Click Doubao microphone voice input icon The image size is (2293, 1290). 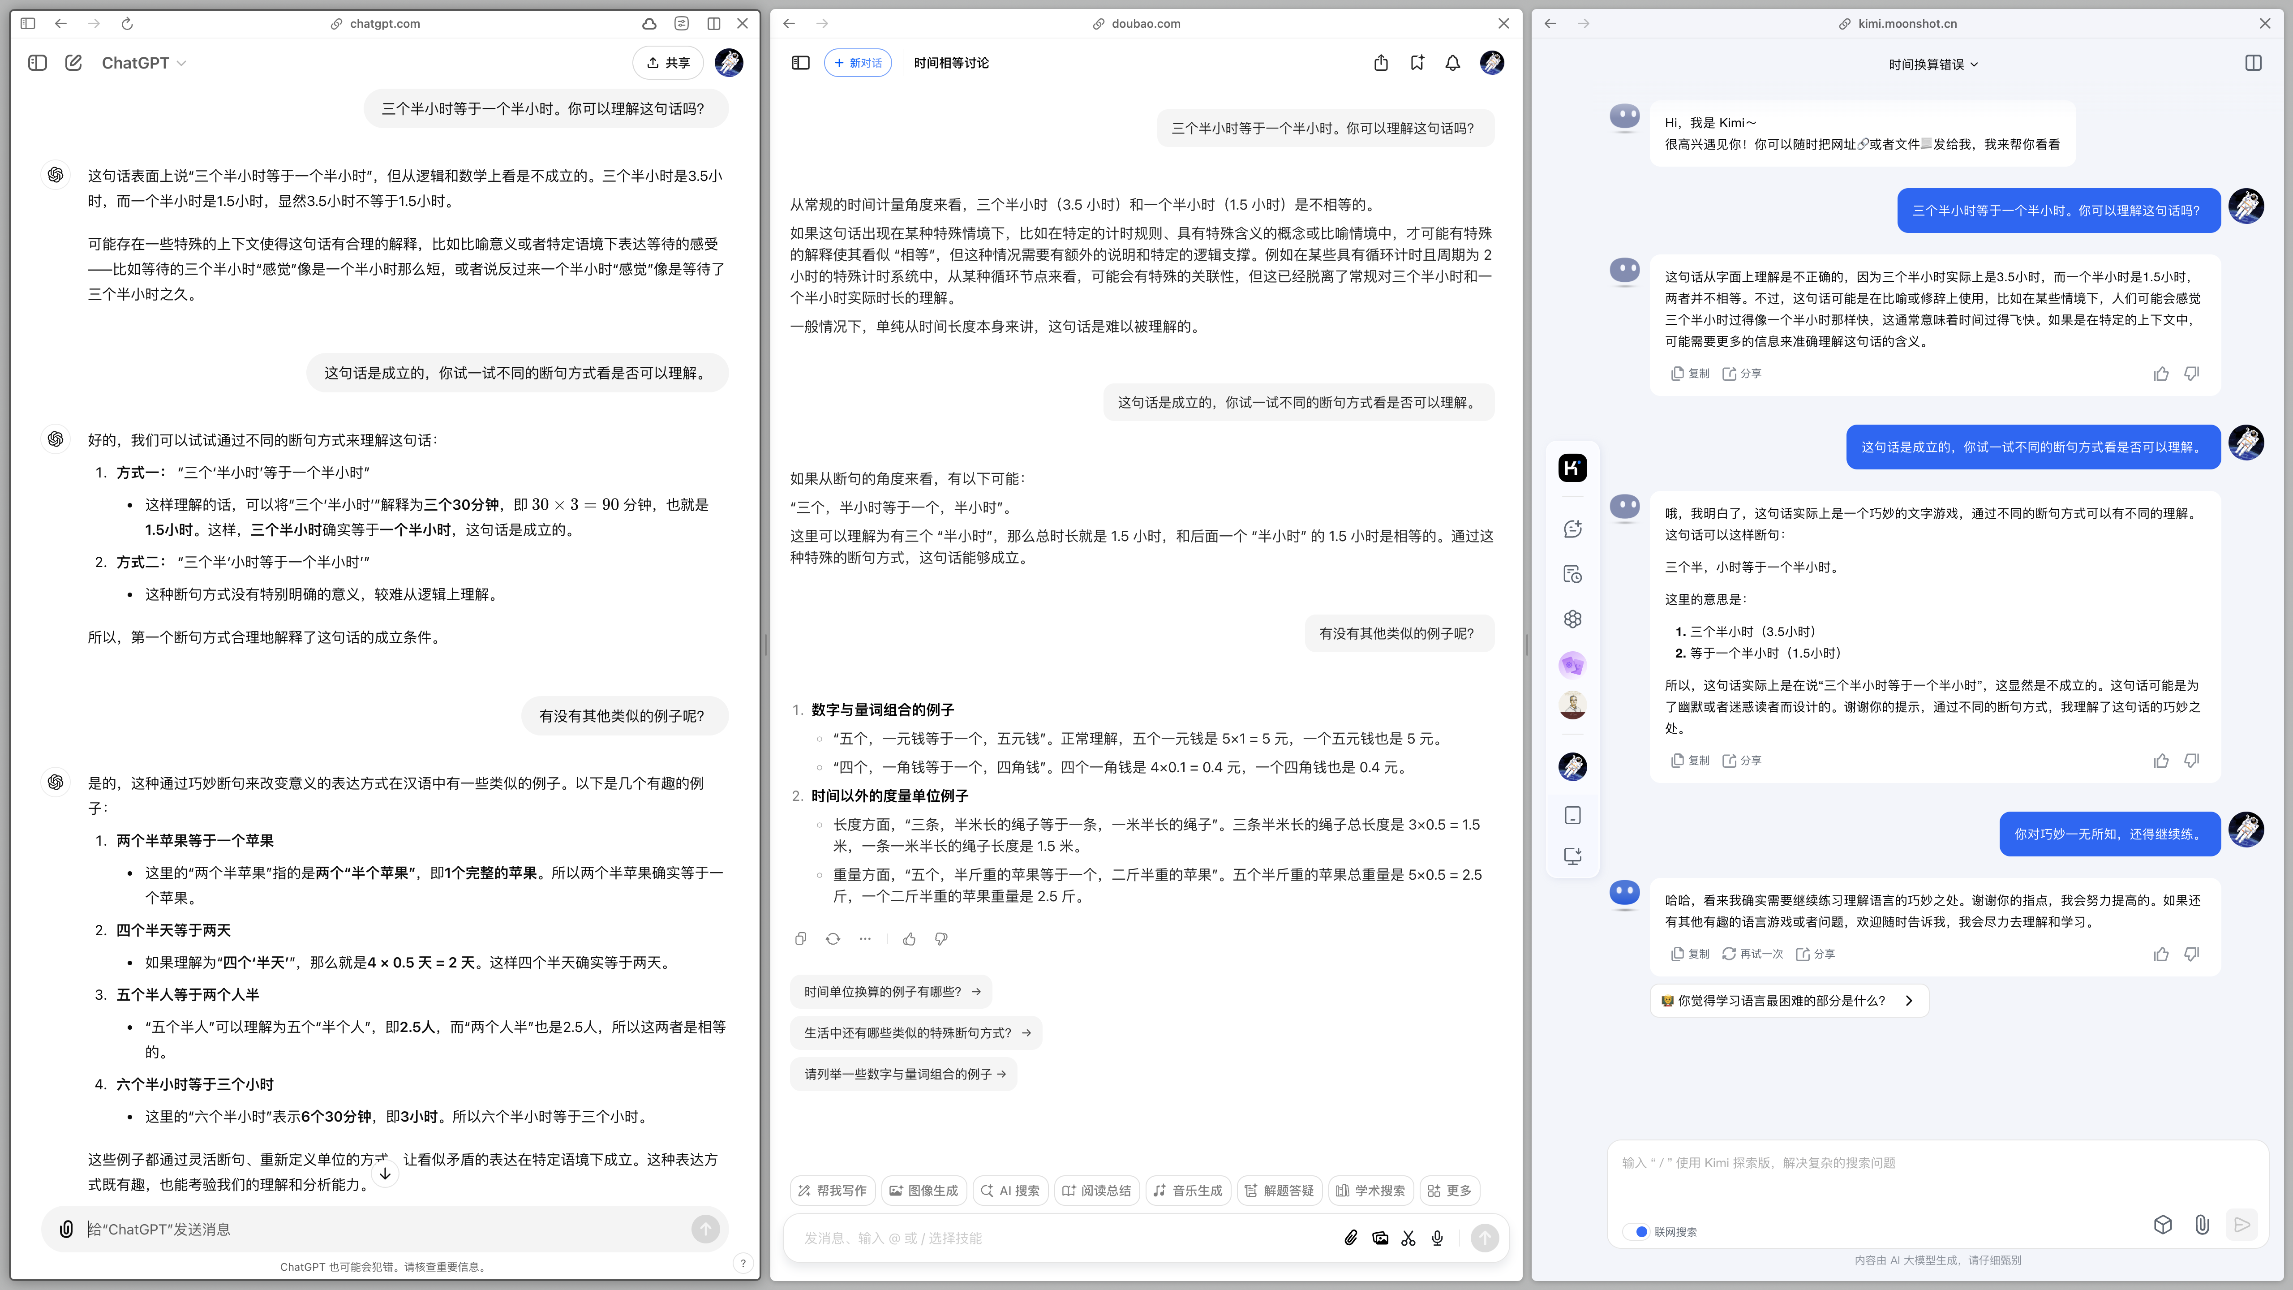1438,1238
